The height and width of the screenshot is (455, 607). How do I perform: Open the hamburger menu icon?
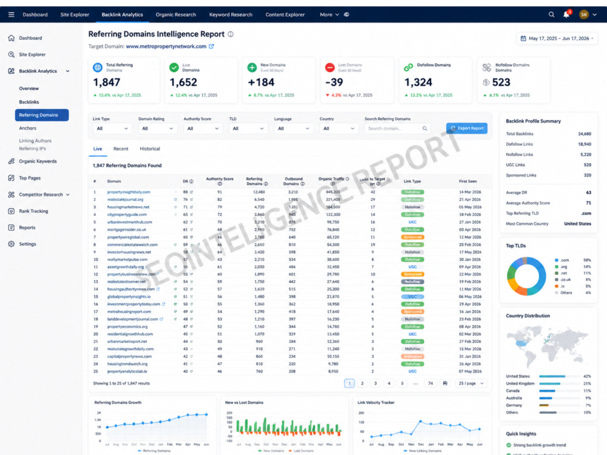[11, 15]
